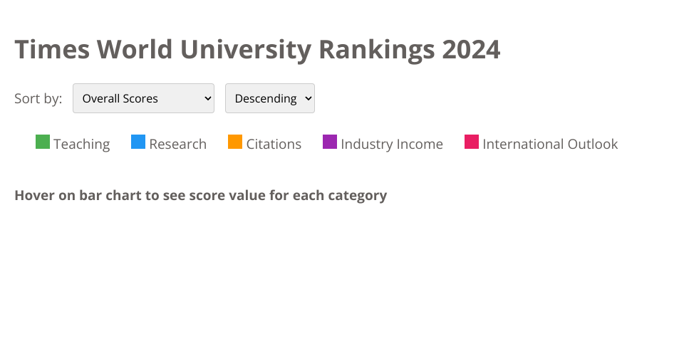Open the Descending order dropdown
Image resolution: width=684 pixels, height=356 pixels.
point(269,98)
